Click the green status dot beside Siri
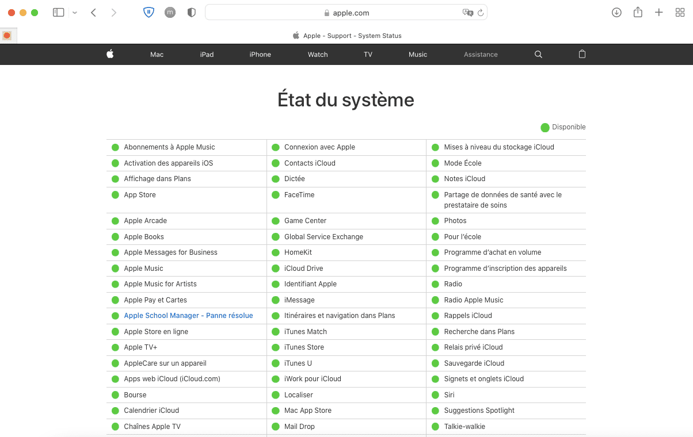Image resolution: width=693 pixels, height=437 pixels. click(x=436, y=395)
